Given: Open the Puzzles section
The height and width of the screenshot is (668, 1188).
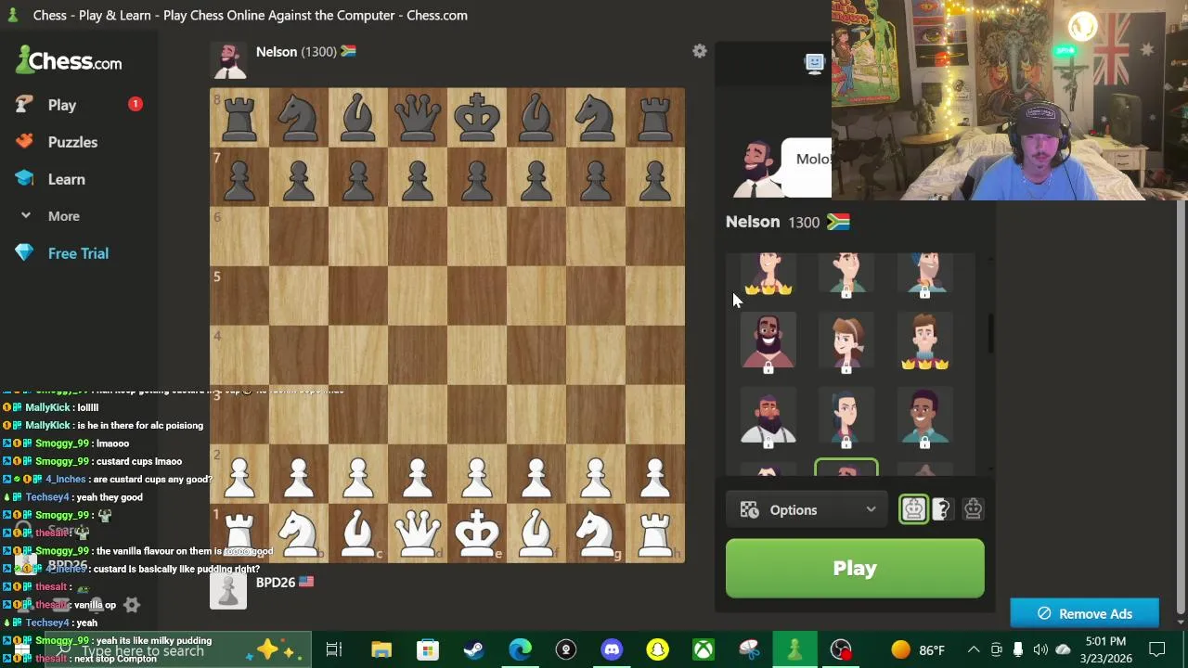Looking at the screenshot, I should 72,142.
